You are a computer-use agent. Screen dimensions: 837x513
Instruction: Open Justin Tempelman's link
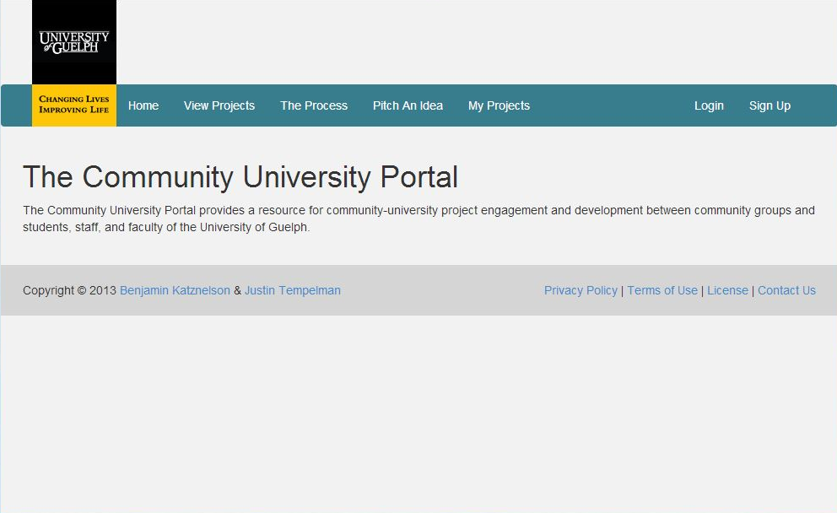[293, 290]
